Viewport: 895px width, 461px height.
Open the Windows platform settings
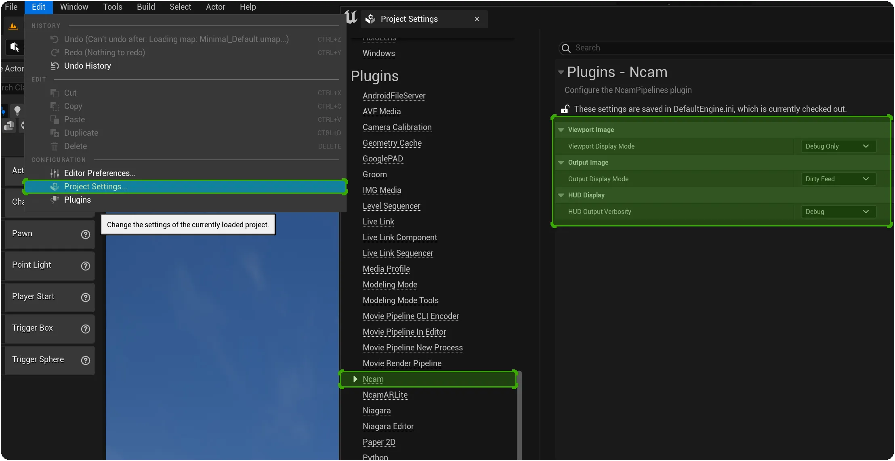(x=379, y=53)
